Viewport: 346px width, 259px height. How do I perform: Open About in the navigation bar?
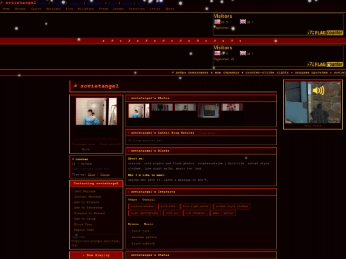coord(170,9)
